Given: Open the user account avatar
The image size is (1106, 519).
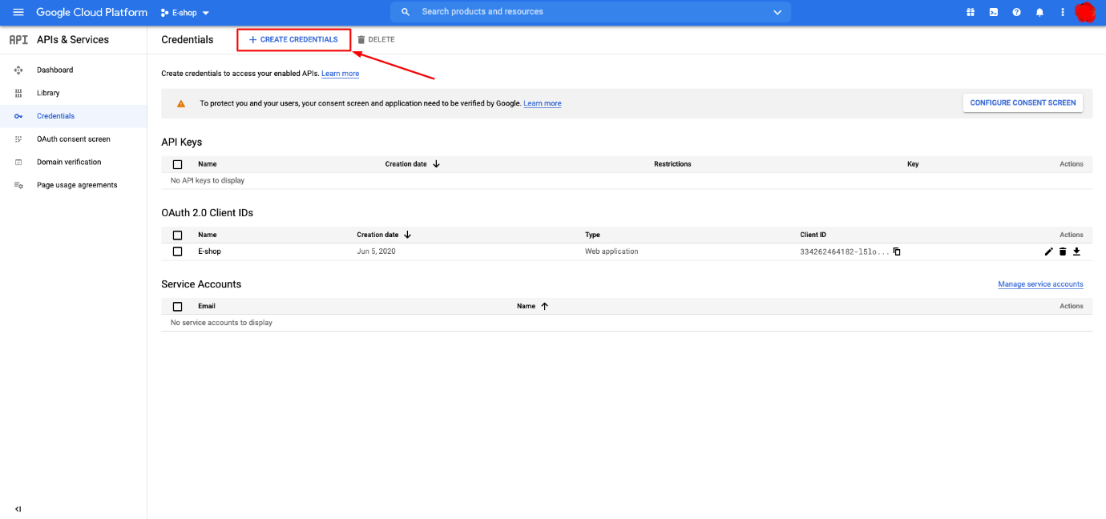Looking at the screenshot, I should click(1085, 12).
